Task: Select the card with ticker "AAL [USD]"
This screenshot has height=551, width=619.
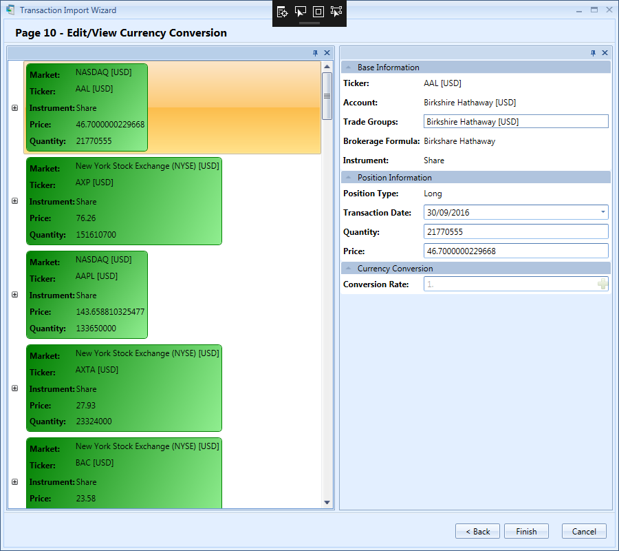Action: 87,107
